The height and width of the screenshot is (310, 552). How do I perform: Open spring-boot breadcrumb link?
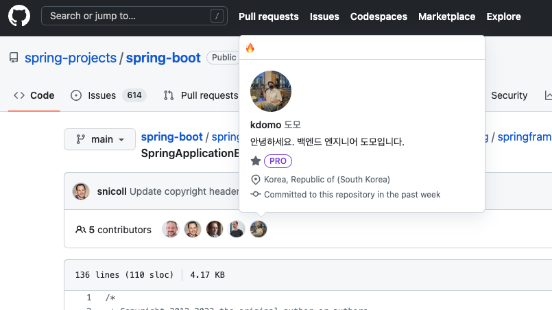pyautogui.click(x=172, y=136)
